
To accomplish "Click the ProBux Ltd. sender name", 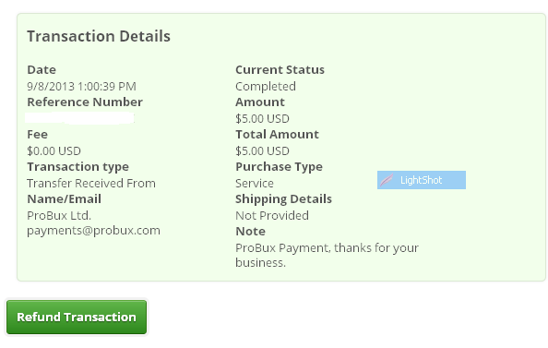I will 59,215.
